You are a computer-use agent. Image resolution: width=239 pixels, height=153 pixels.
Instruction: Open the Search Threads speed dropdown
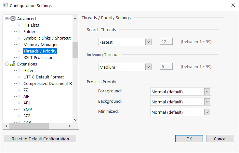point(125,42)
